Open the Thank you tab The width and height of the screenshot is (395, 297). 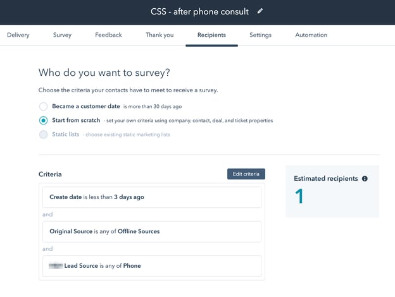(160, 35)
